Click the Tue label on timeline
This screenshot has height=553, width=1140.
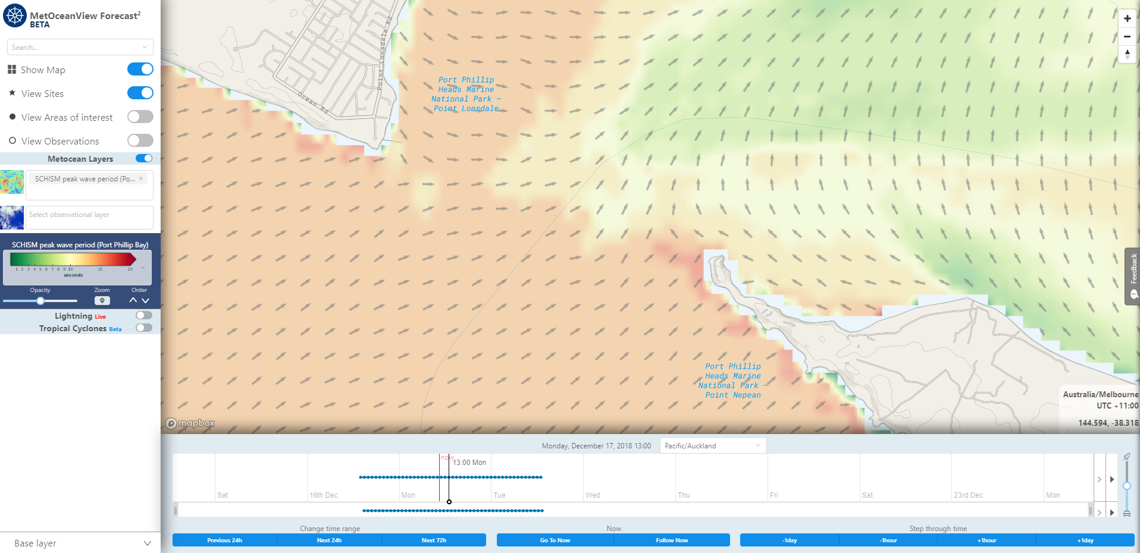point(499,495)
